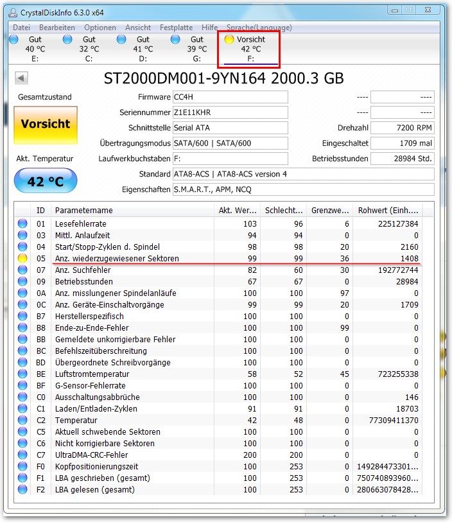The width and height of the screenshot is (452, 522).
Task: Click yellow warning icon for wiederzugewiesener Sektoren
Action: coord(22,258)
